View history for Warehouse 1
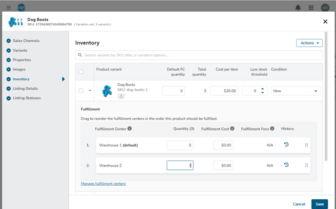This screenshot has width=336, height=209. [x=286, y=145]
